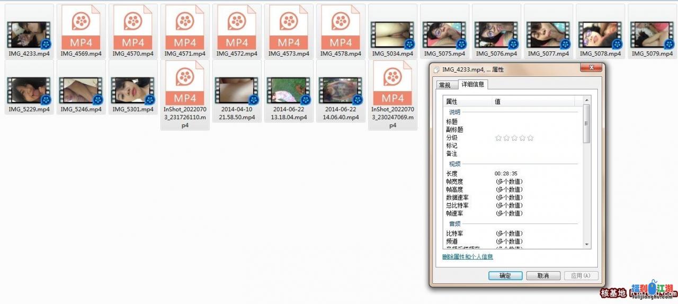This screenshot has height=304, width=678.
Task: Switch to the 常规 tab
Action: pos(444,85)
